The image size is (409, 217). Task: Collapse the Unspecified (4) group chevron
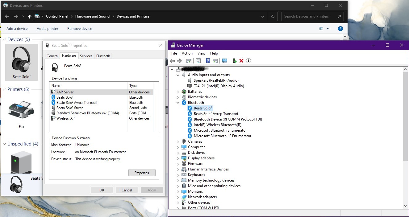point(5,144)
